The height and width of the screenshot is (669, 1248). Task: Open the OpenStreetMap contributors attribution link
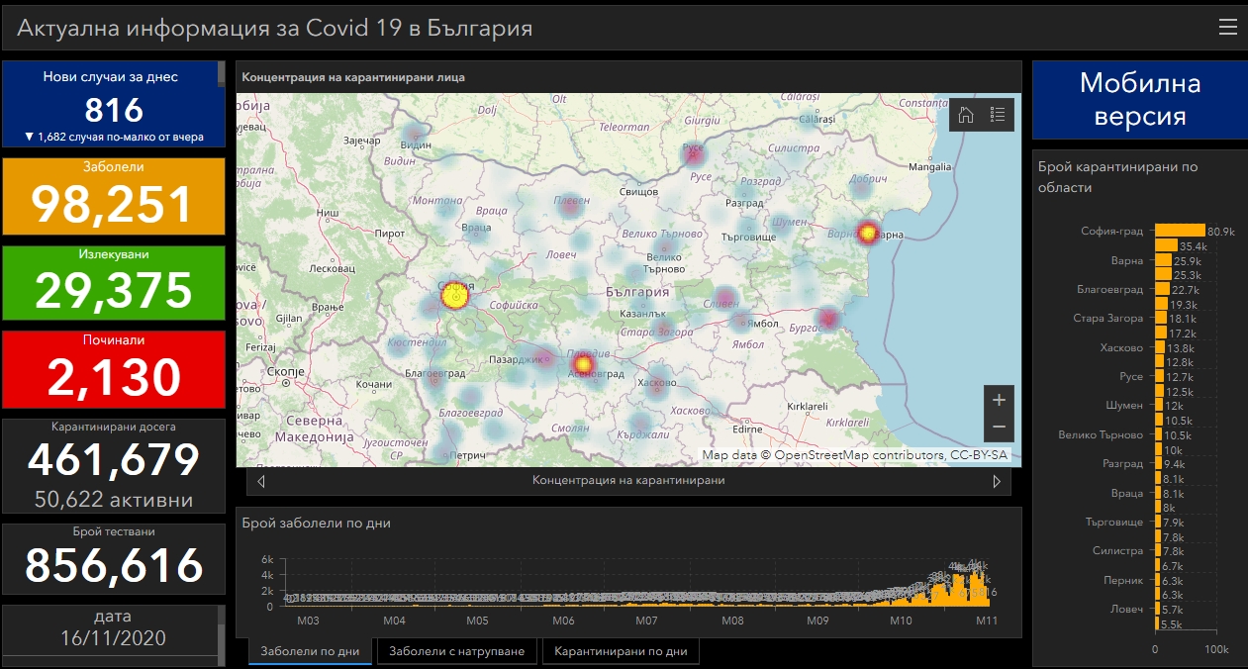(858, 455)
